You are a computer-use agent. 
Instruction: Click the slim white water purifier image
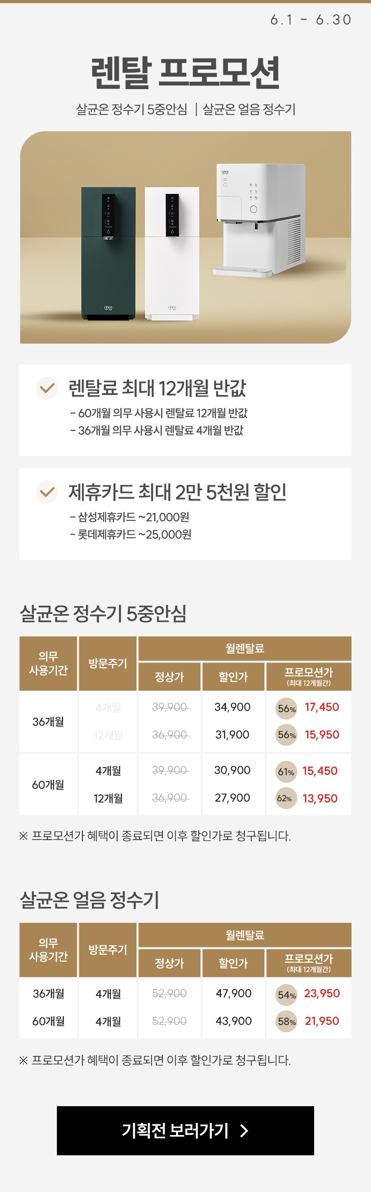pos(172,254)
